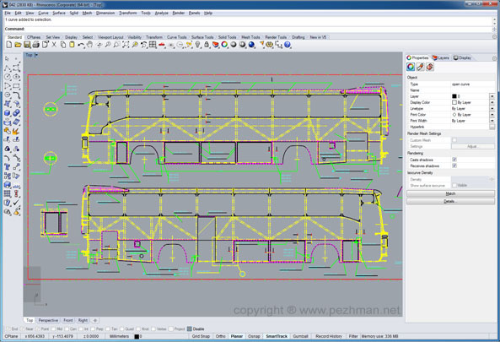
Task: Open the Linetype dropdown arrow
Action: coord(492,108)
